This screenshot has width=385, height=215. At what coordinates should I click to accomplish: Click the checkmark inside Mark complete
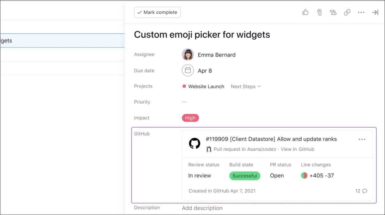[139, 12]
